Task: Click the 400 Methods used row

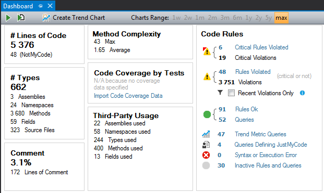Action: coord(118,148)
